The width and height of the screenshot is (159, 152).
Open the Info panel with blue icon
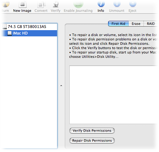point(101,4)
